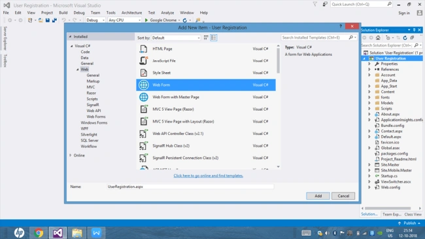
Task: Click Solution Explorer Refresh icon
Action: pos(405,38)
